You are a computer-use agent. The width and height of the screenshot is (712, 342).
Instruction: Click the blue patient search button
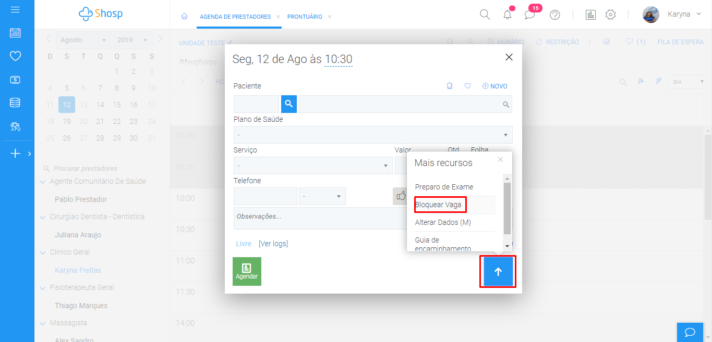(x=289, y=104)
